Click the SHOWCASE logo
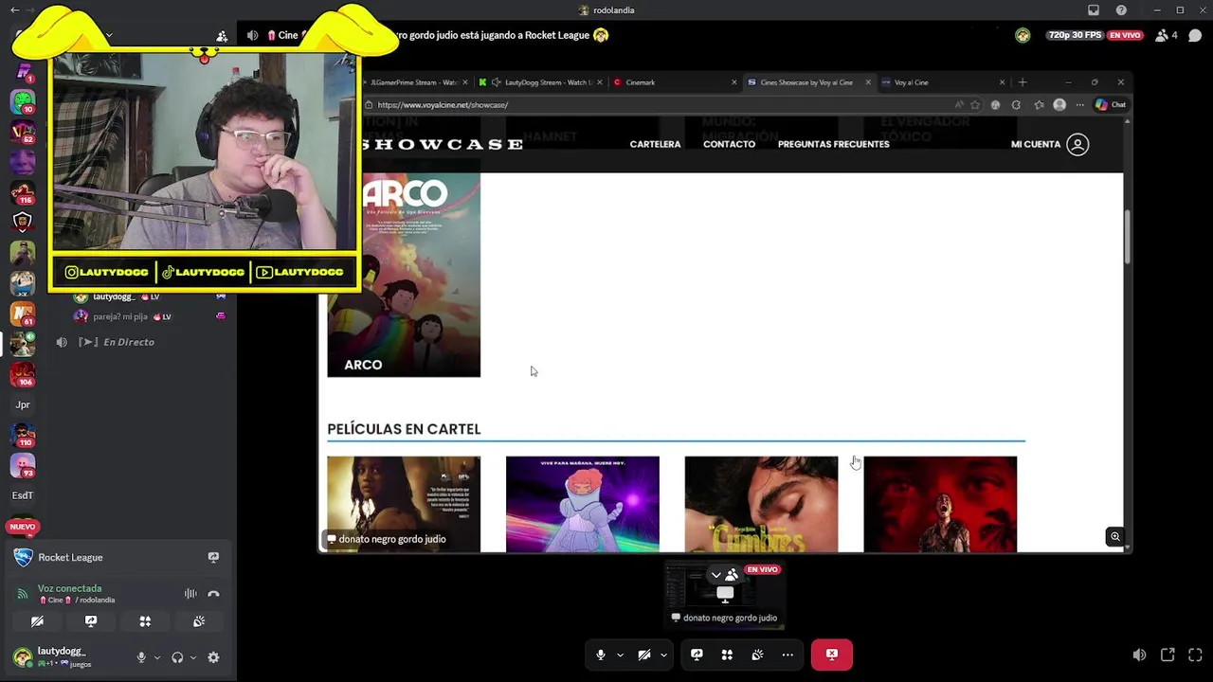Viewport: 1213px width, 682px height. coord(443,144)
